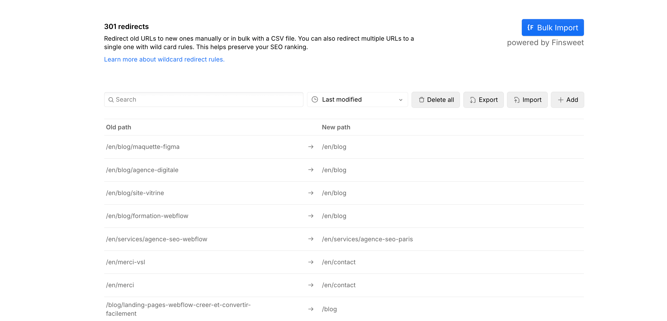Screen dimensions: 667x321
Task: Click the Import button
Action: point(527,100)
